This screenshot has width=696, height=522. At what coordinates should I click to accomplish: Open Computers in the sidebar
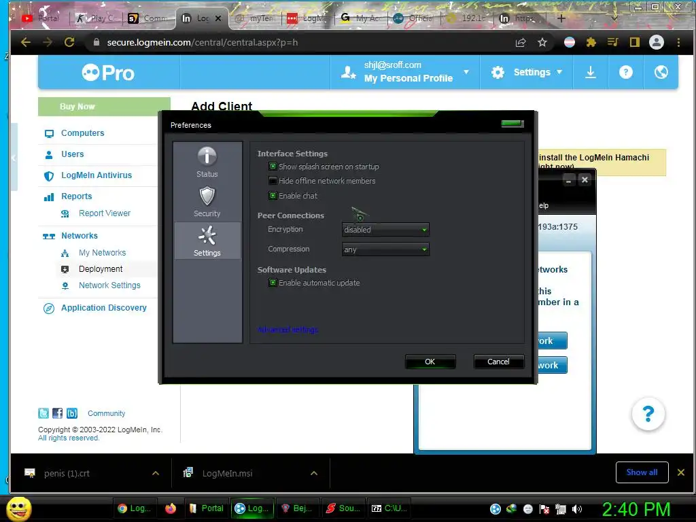82,133
